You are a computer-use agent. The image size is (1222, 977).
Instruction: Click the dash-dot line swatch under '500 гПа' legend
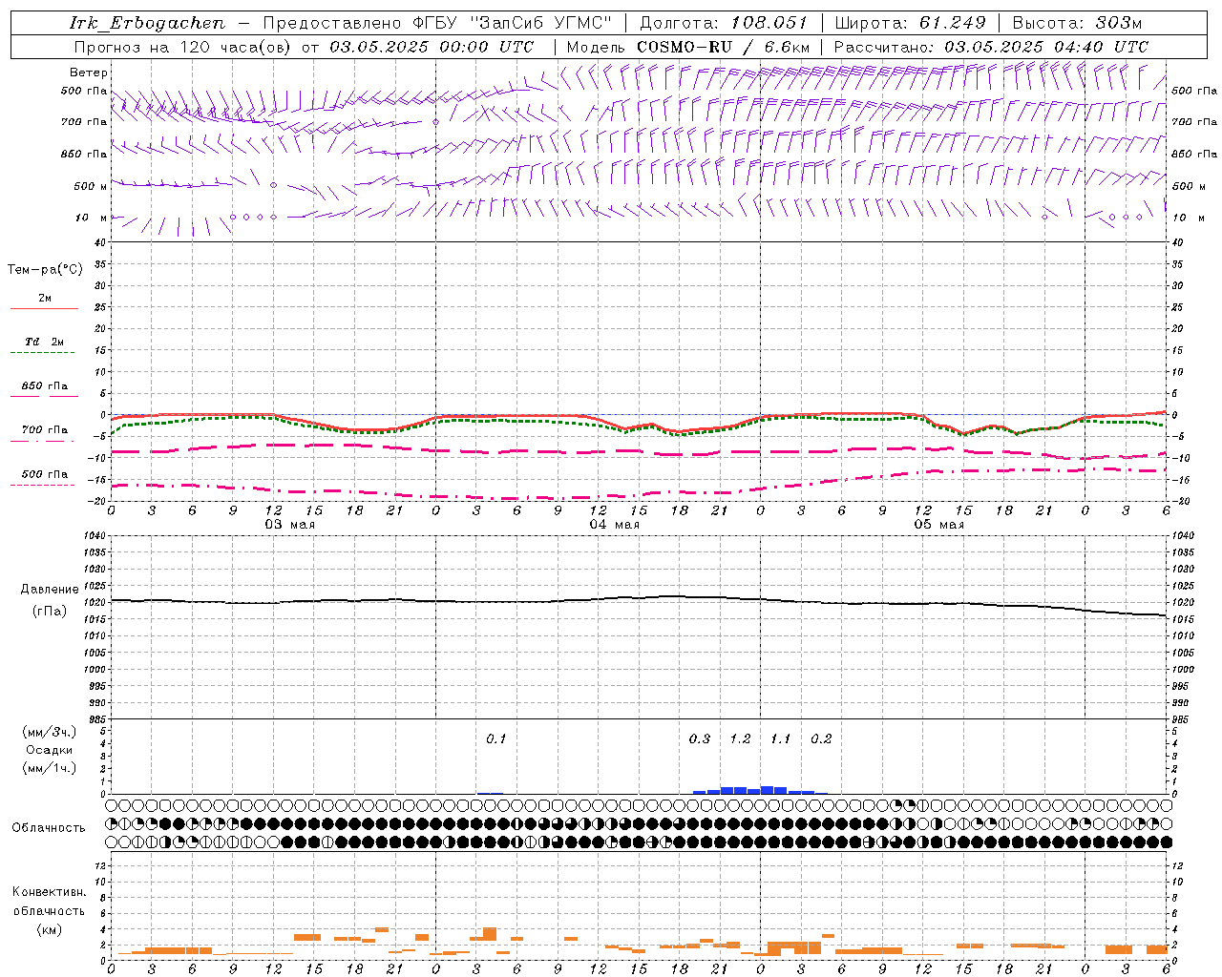pyautogui.click(x=42, y=485)
